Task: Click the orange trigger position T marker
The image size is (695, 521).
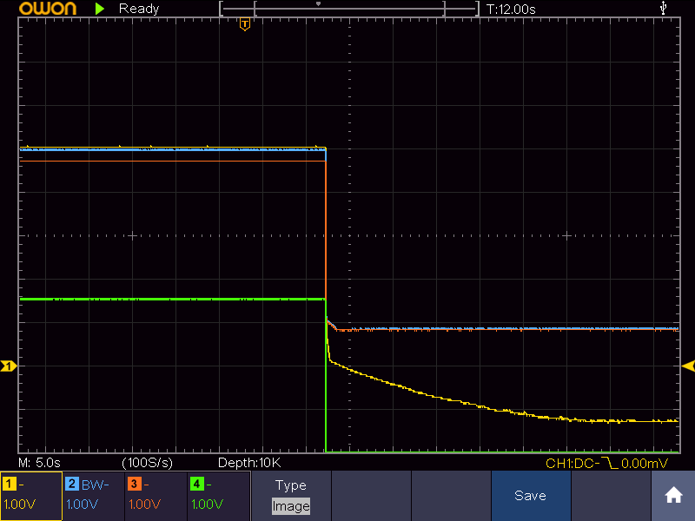Action: (x=245, y=24)
